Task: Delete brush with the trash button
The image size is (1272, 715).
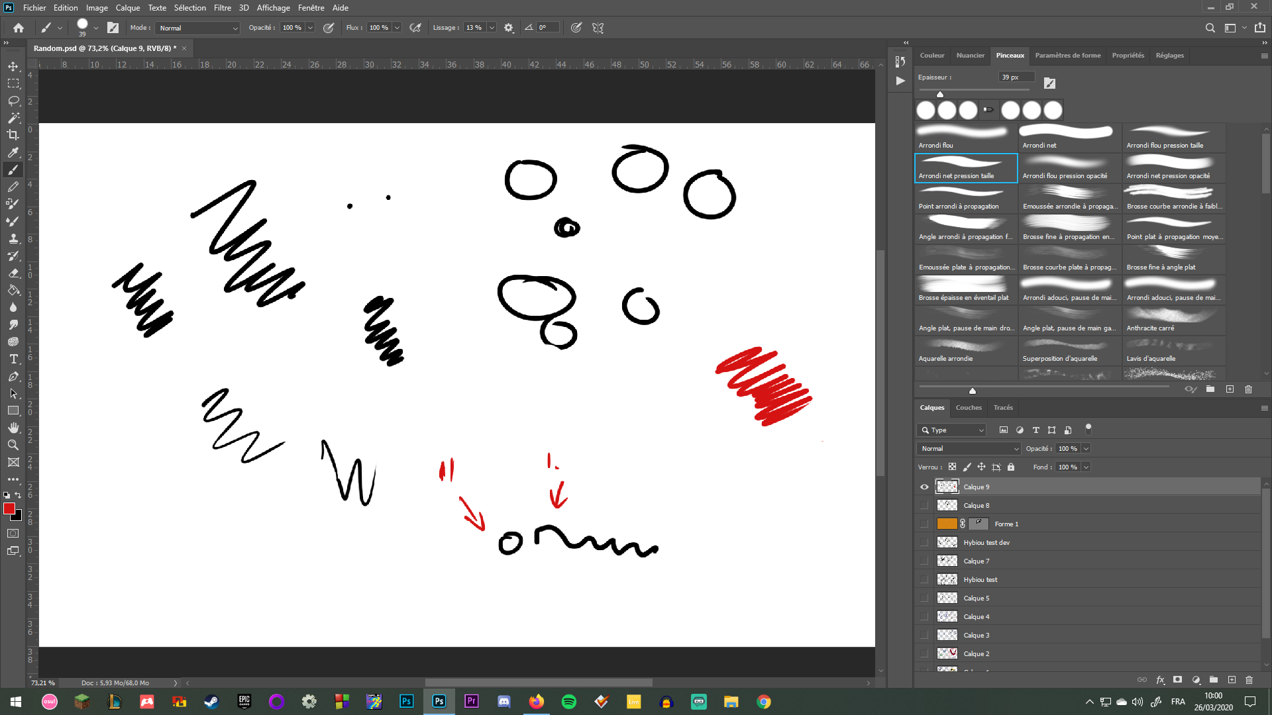Action: [x=1249, y=389]
